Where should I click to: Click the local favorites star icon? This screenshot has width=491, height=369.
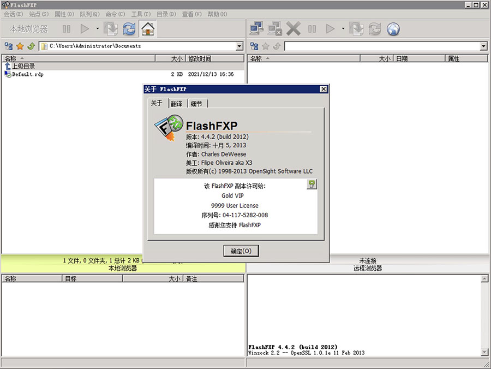(20, 46)
